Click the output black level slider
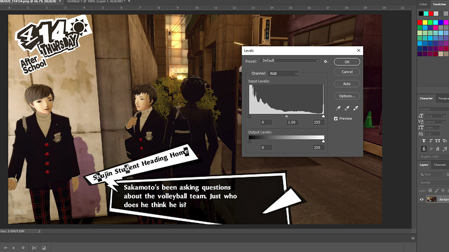449x252 pixels. pos(250,141)
